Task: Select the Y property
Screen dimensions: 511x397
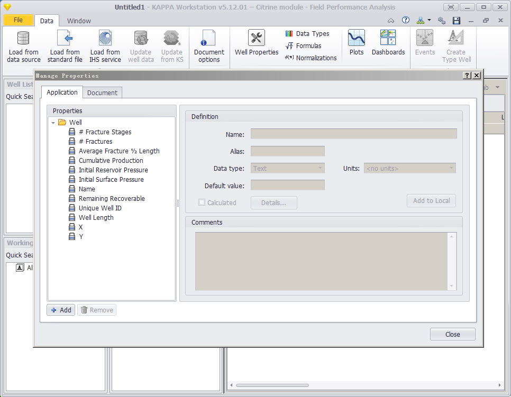Action: coord(81,236)
